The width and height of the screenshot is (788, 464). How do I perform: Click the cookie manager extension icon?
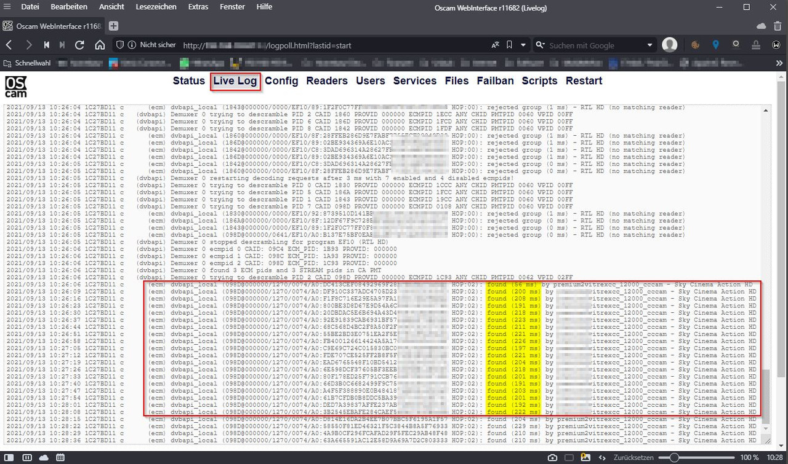pyautogui.click(x=695, y=45)
